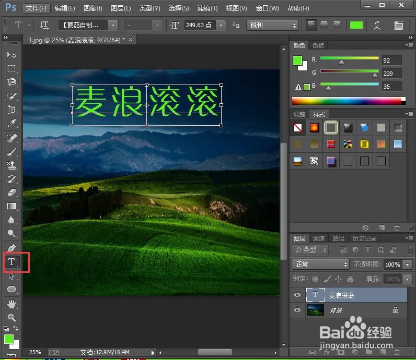Image resolution: width=416 pixels, height=360 pixels.
Task: Select the History Brush tool
Action: [11, 179]
